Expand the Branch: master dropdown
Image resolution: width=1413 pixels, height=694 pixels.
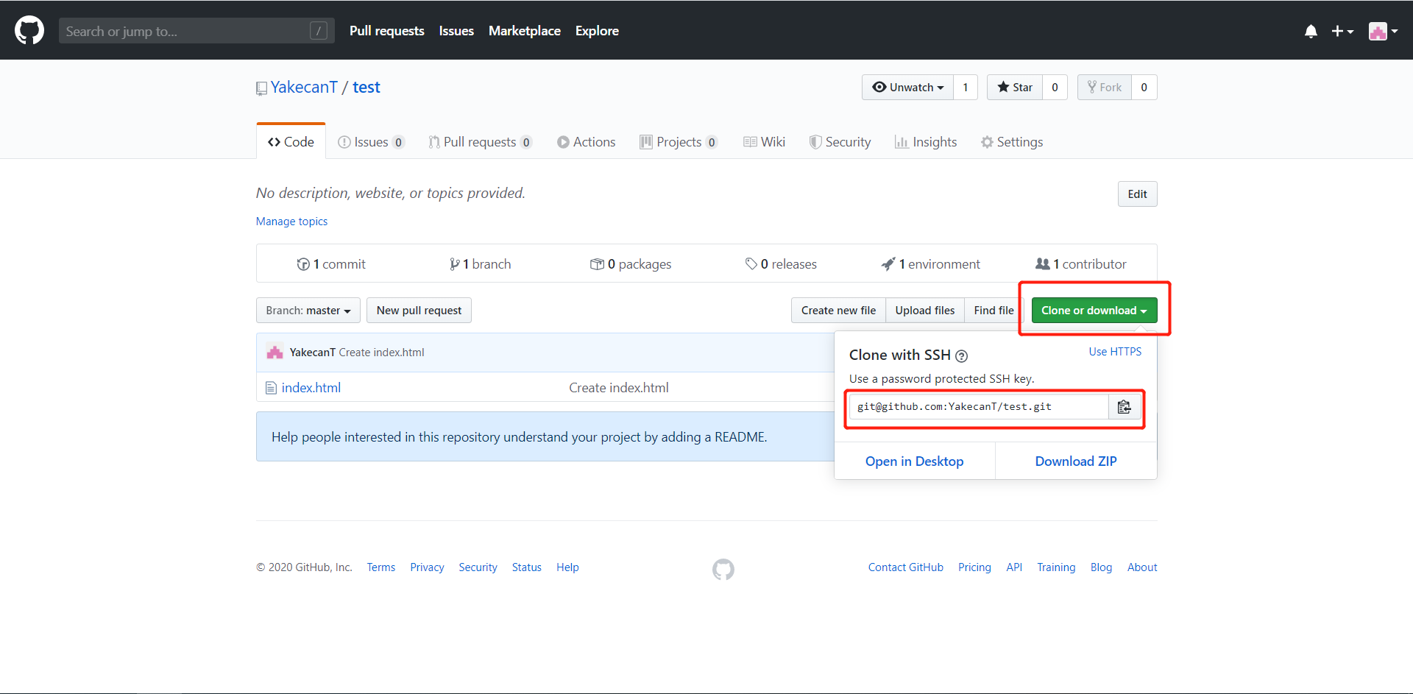tap(308, 311)
